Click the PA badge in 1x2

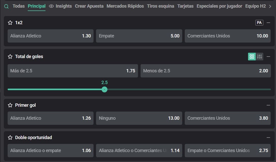tap(259, 23)
